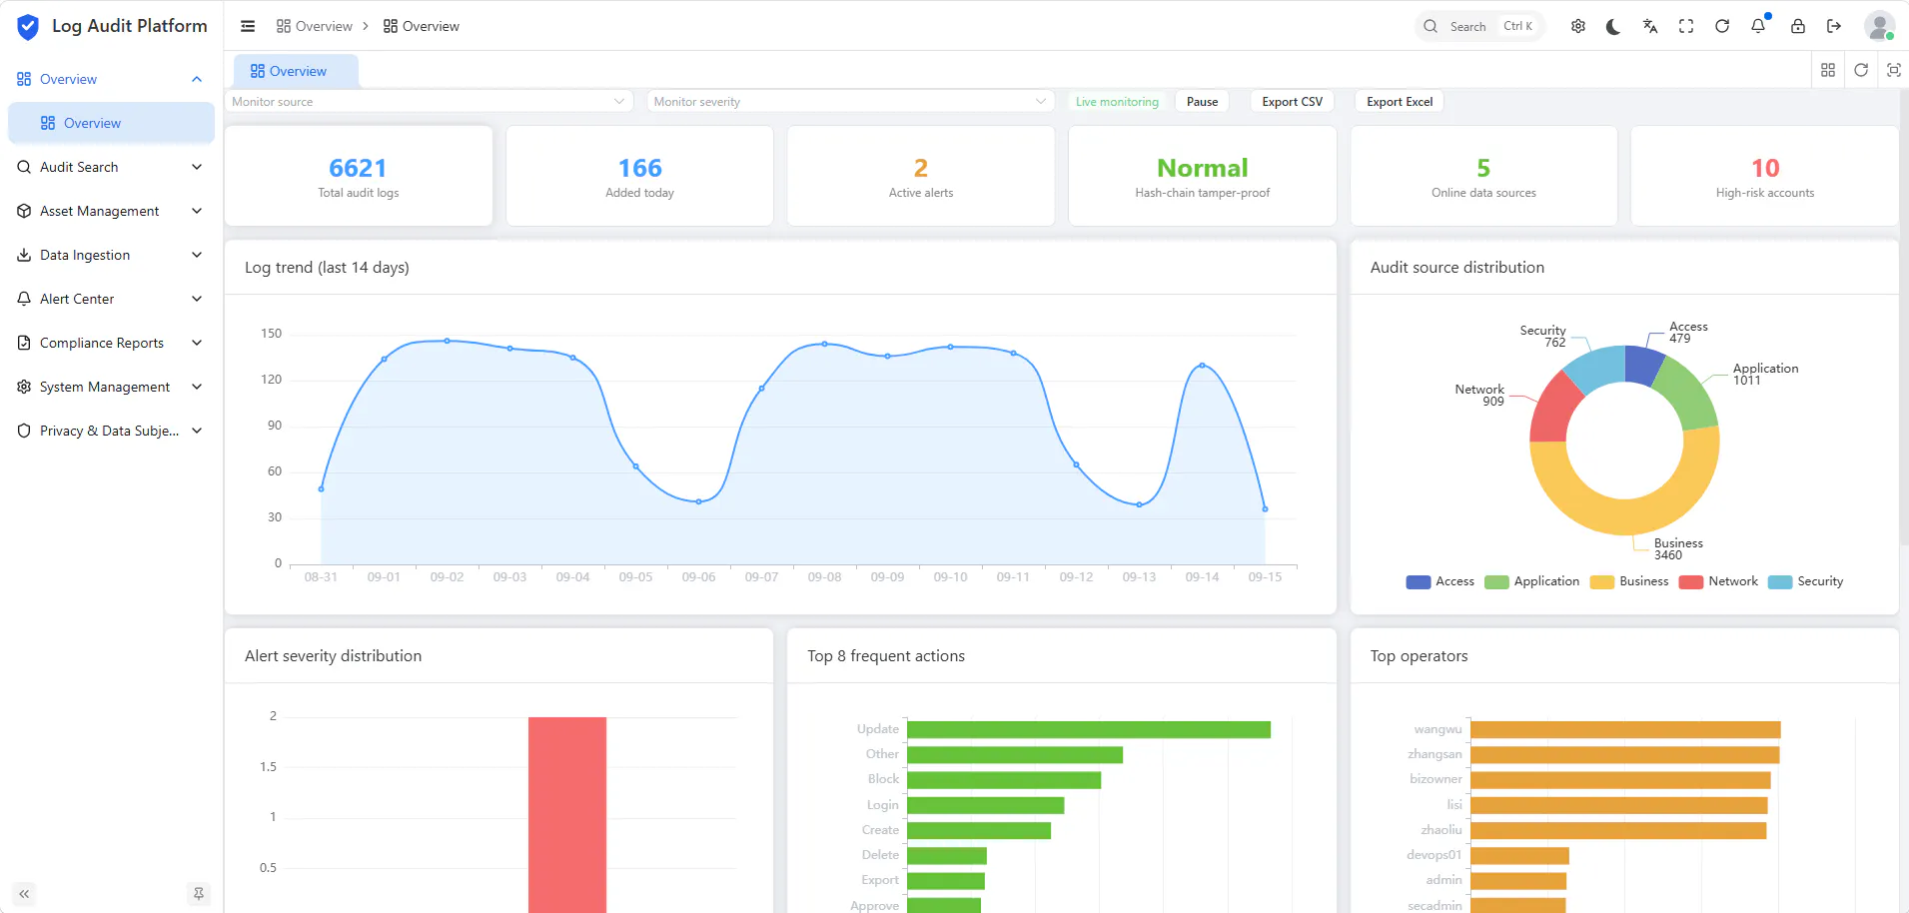The width and height of the screenshot is (1909, 913).
Task: Click the Update bar in frequent actions
Action: click(1089, 730)
